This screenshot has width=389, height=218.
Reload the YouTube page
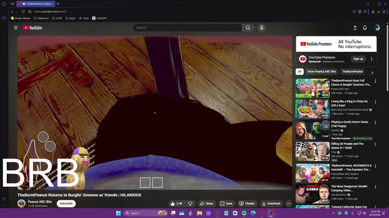[x=23, y=12]
